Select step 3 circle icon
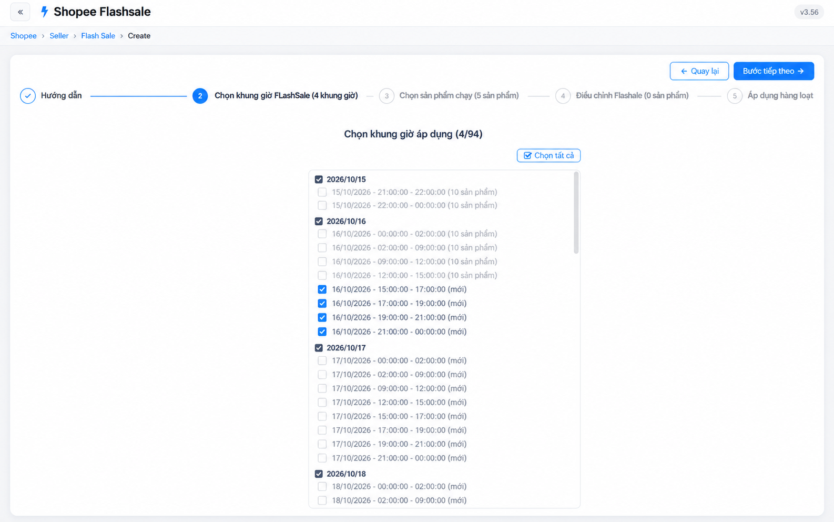The width and height of the screenshot is (834, 522). point(387,96)
